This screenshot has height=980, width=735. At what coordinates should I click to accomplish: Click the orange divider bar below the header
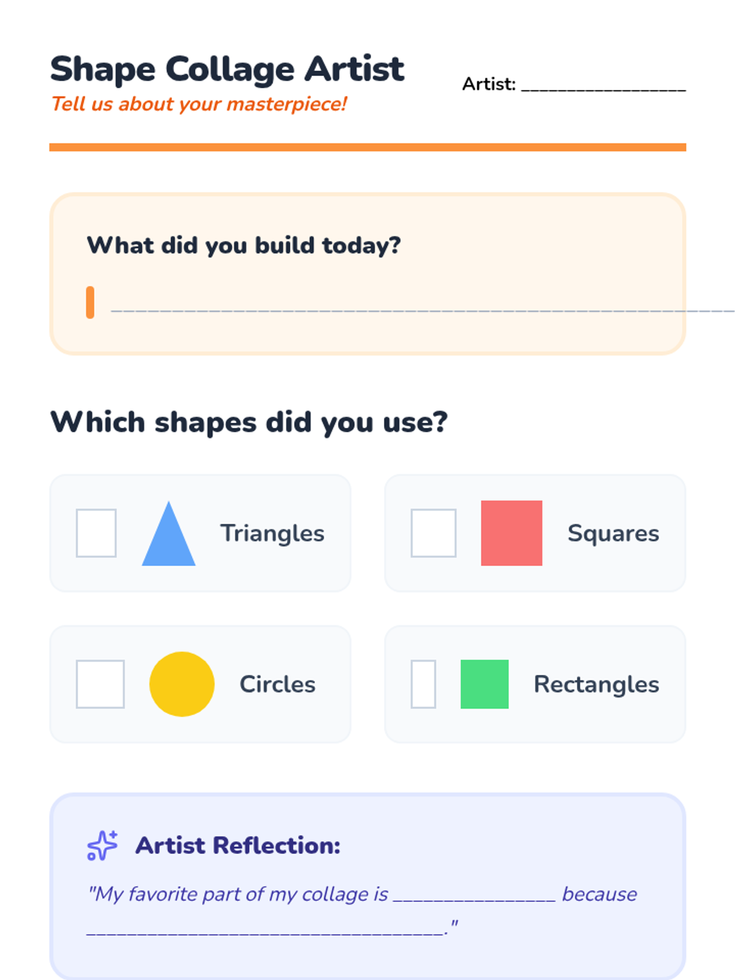pyautogui.click(x=367, y=147)
